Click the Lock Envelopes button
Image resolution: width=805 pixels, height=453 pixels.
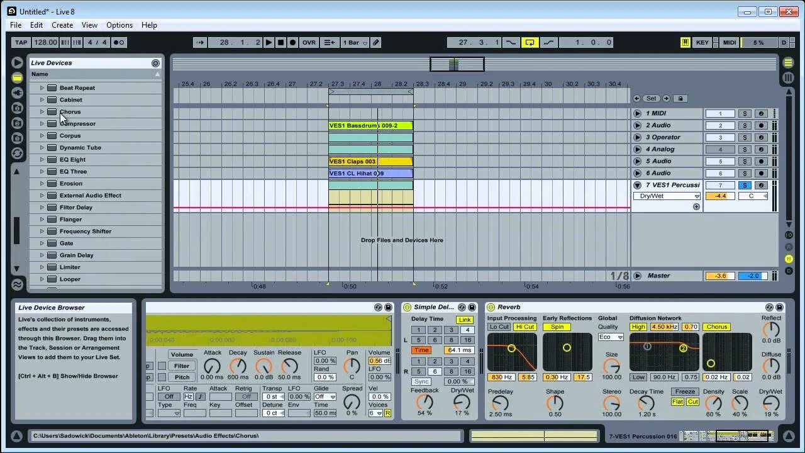point(680,98)
